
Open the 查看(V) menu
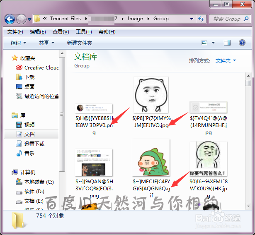tap(61, 32)
